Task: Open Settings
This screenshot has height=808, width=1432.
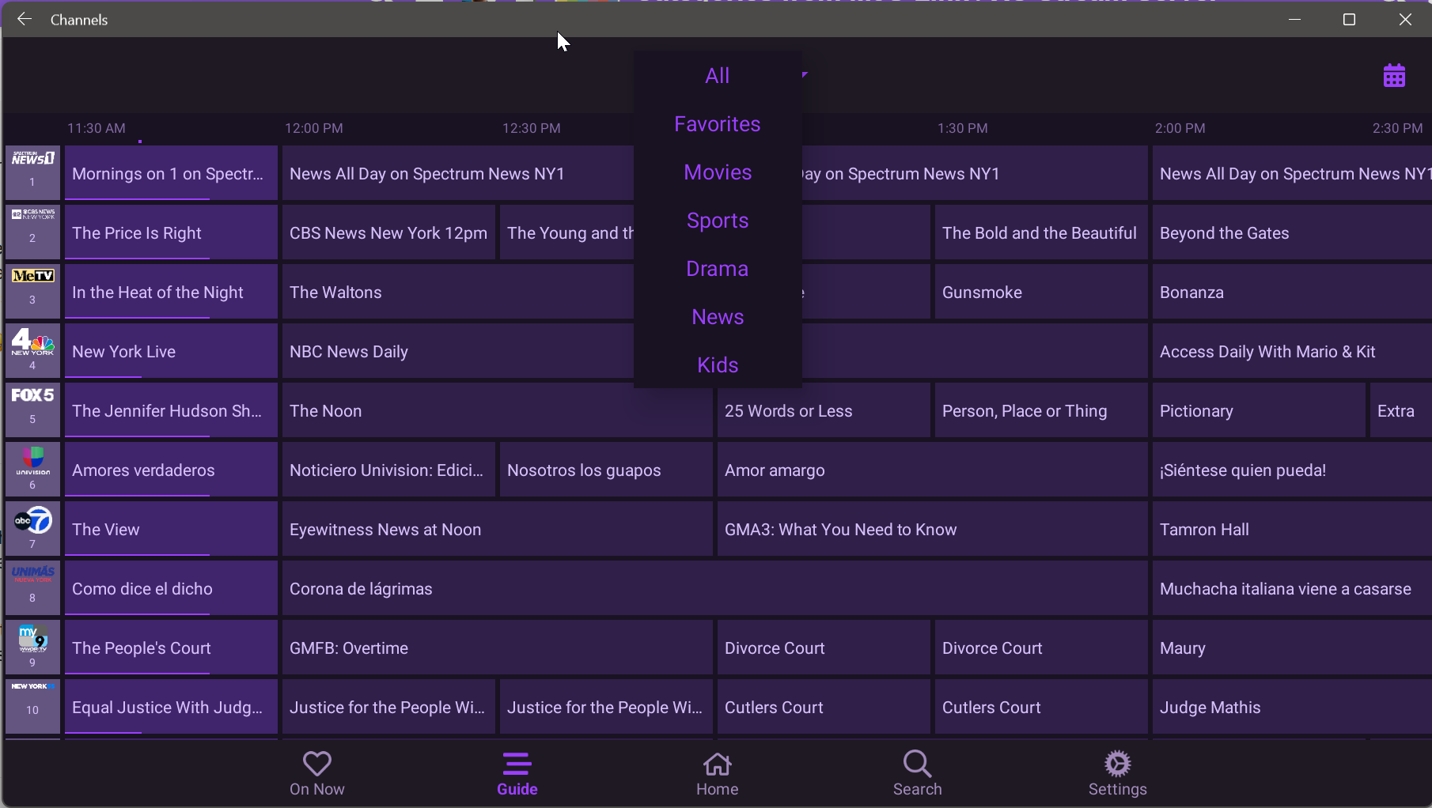Action: pos(1117,773)
